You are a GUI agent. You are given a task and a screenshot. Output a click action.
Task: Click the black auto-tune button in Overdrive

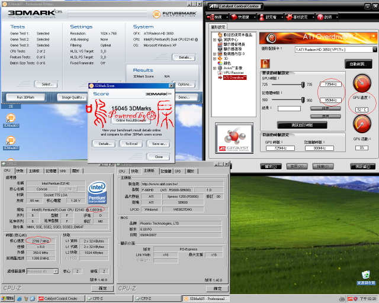coord(358,64)
